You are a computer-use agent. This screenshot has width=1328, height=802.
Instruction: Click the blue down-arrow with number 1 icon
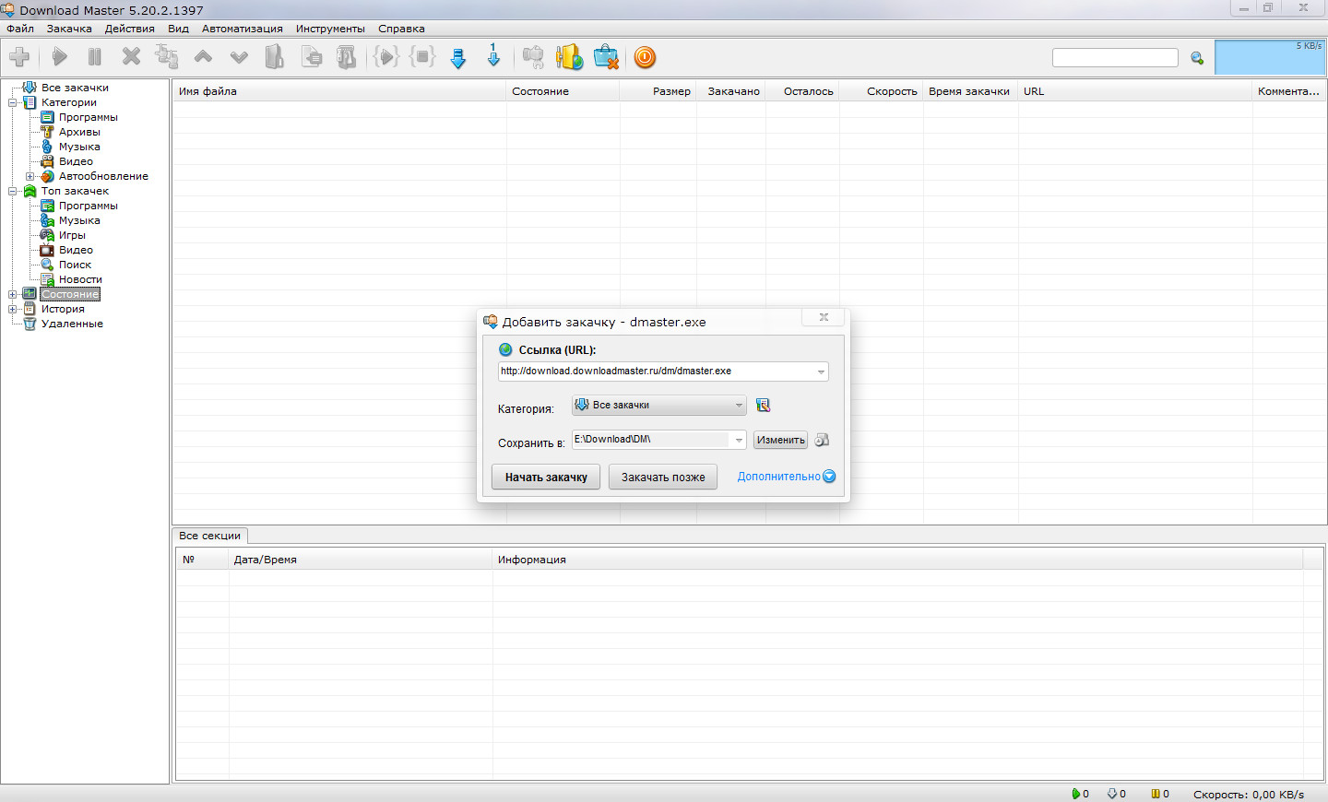(493, 55)
